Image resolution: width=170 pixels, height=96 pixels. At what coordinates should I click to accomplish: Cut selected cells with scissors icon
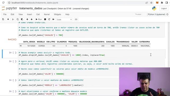(13, 19)
